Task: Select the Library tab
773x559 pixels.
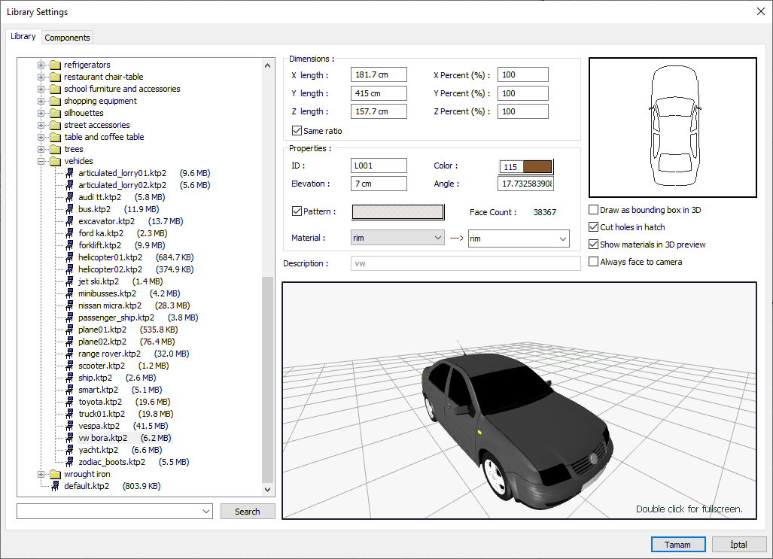Action: pyautogui.click(x=23, y=36)
